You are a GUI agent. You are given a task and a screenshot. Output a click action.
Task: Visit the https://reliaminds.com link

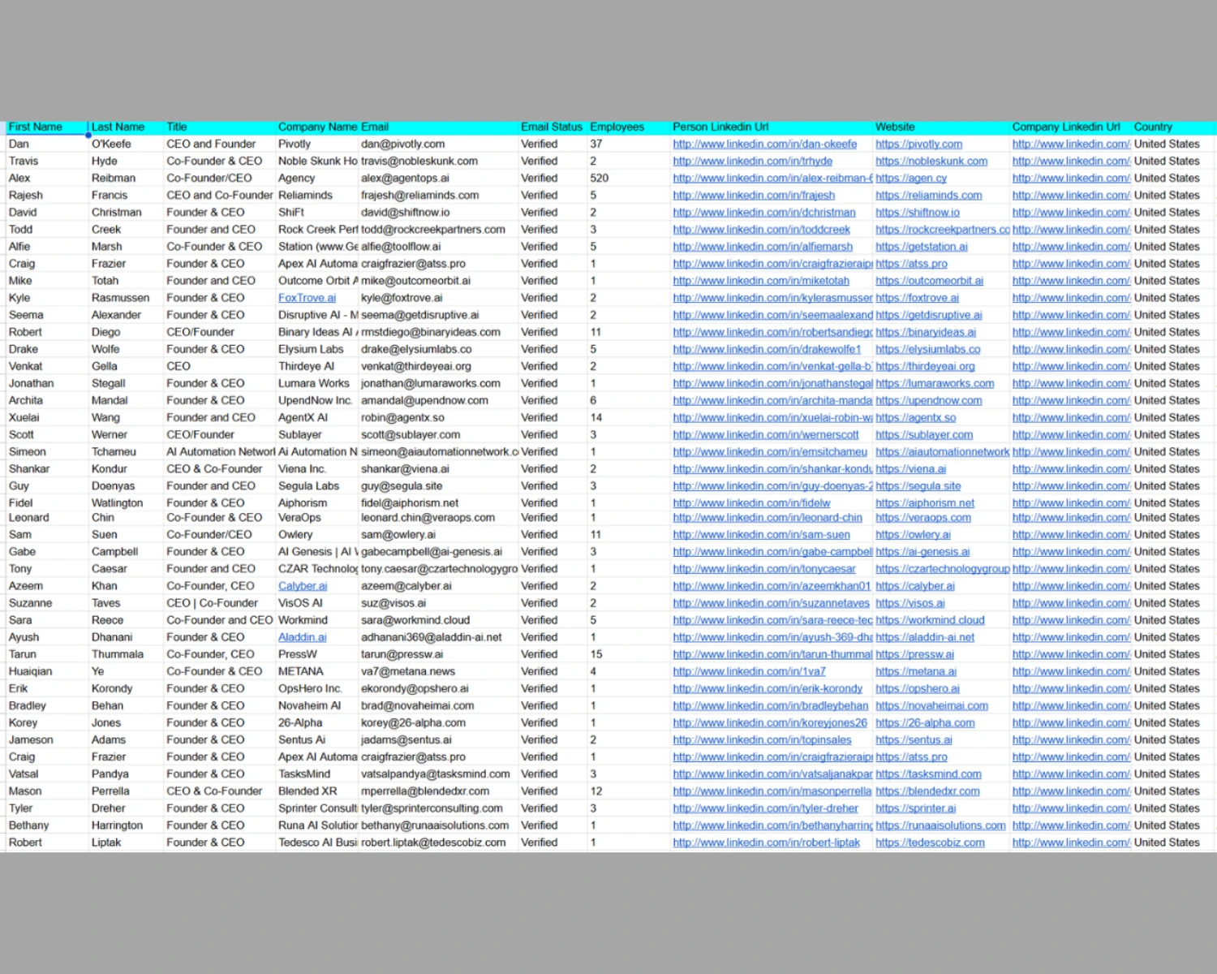929,196
